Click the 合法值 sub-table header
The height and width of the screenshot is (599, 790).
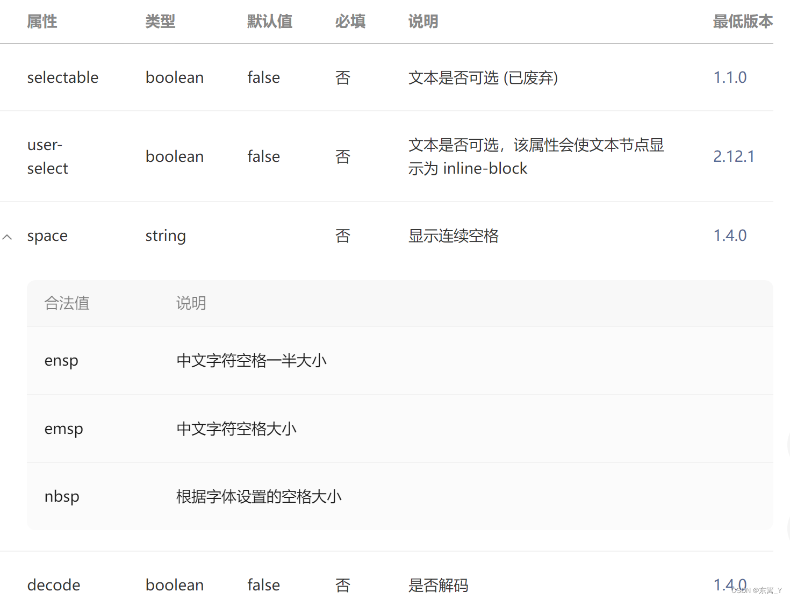[67, 303]
